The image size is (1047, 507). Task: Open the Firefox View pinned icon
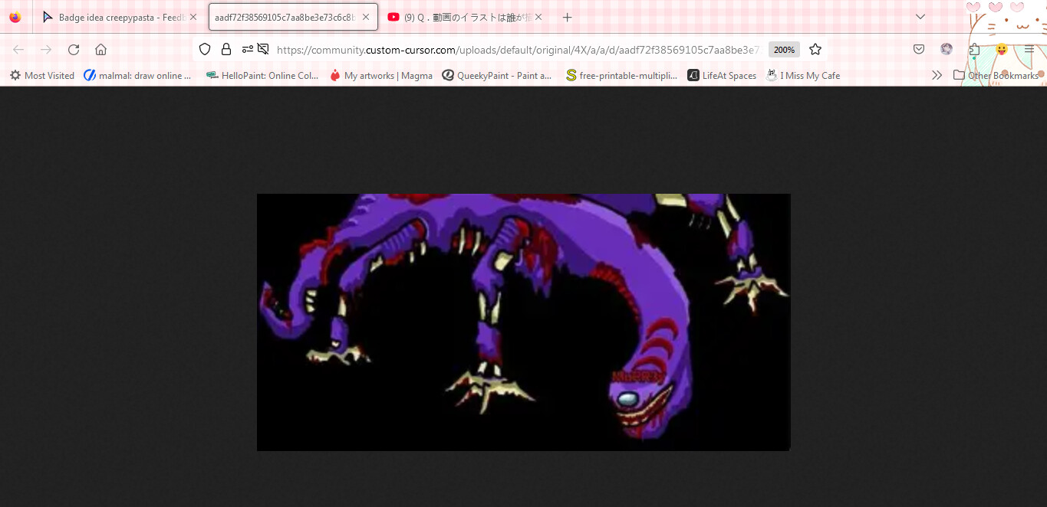click(15, 17)
